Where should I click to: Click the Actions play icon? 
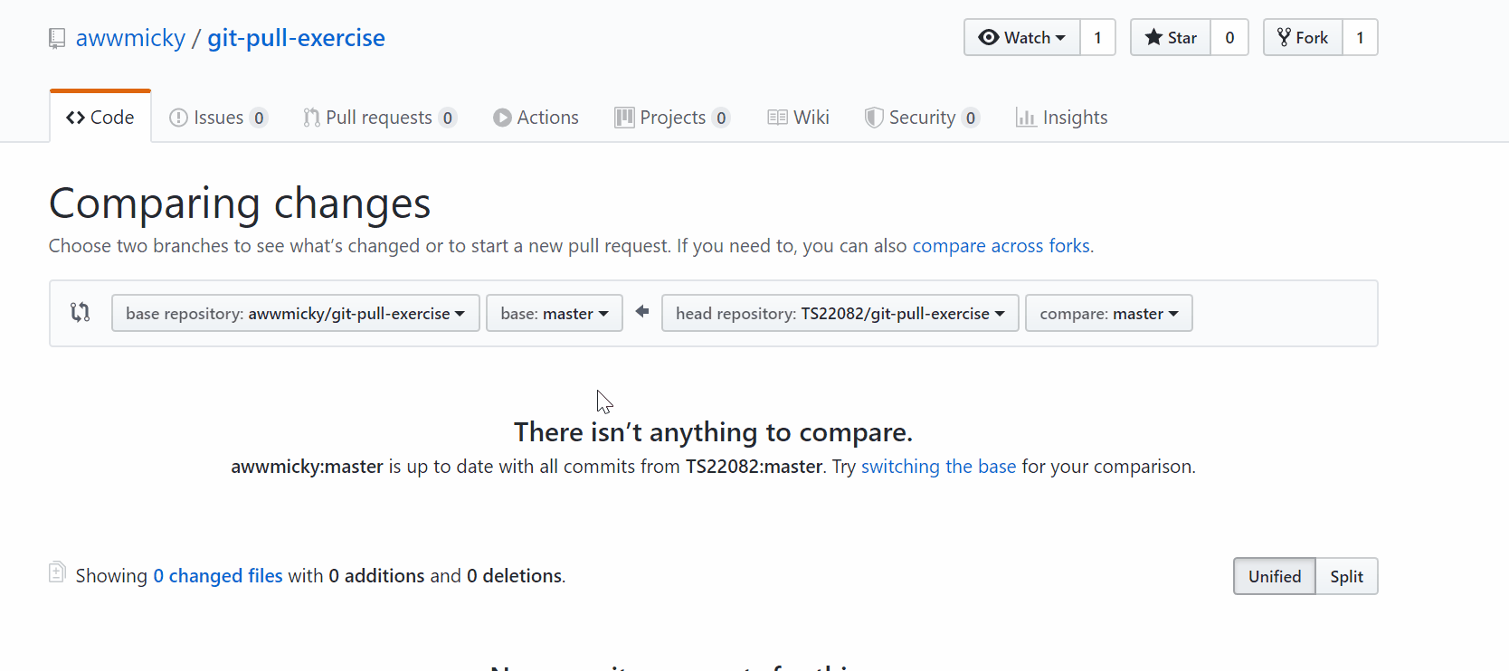pos(502,118)
